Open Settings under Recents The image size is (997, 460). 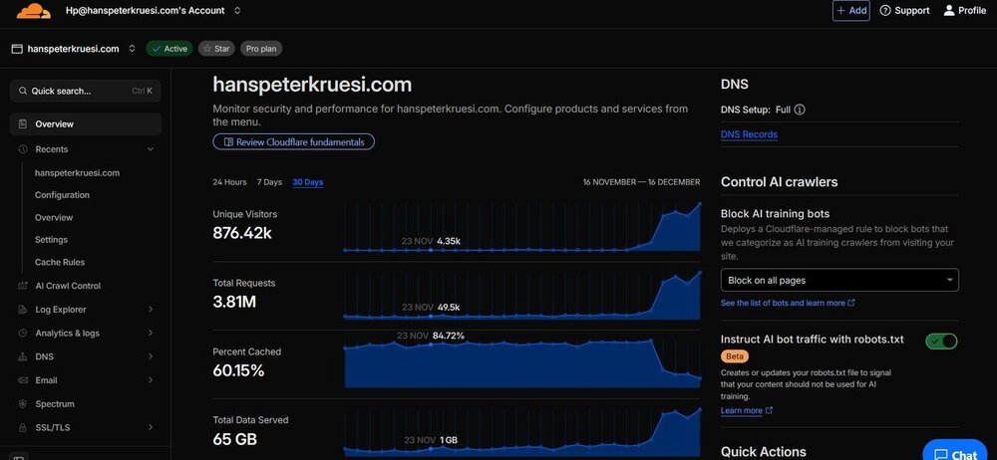51,240
